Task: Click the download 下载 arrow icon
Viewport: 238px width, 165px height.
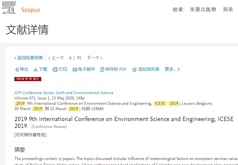Action: pyautogui.click(x=35, y=70)
